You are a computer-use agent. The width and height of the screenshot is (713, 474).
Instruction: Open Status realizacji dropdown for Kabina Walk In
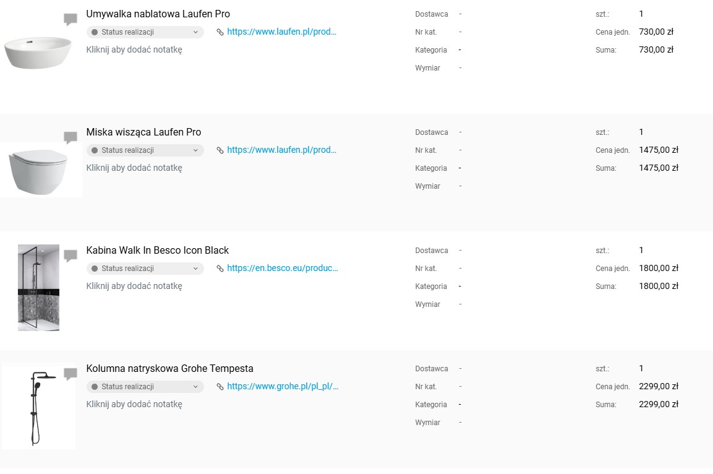click(x=145, y=269)
